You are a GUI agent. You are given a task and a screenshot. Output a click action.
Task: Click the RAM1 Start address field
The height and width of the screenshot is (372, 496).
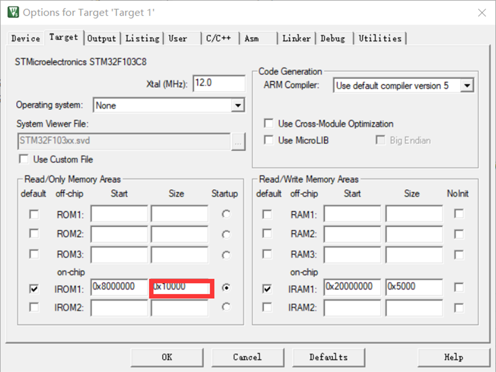point(353,214)
